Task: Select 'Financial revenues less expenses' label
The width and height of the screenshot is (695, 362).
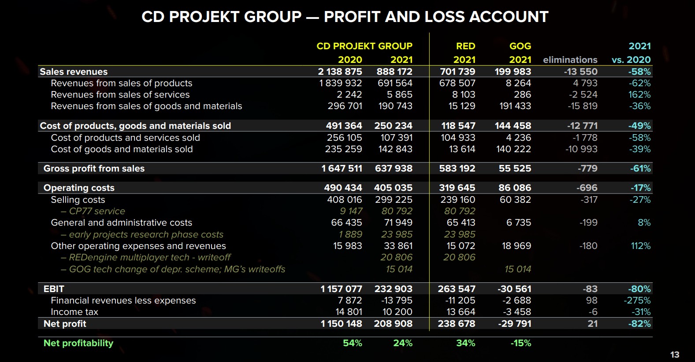Action: (123, 300)
